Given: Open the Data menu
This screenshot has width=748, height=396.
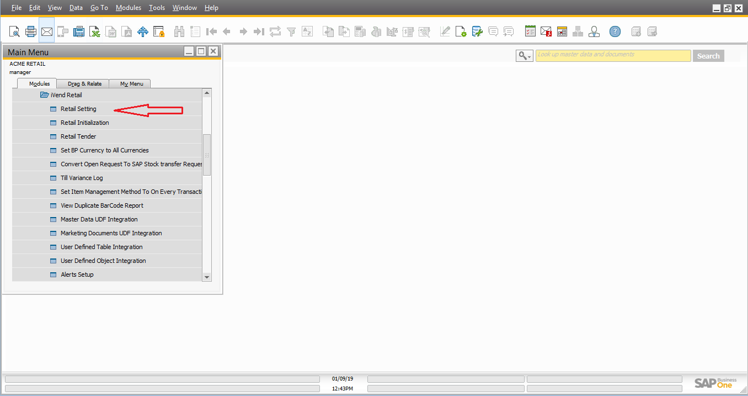Looking at the screenshot, I should (76, 8).
